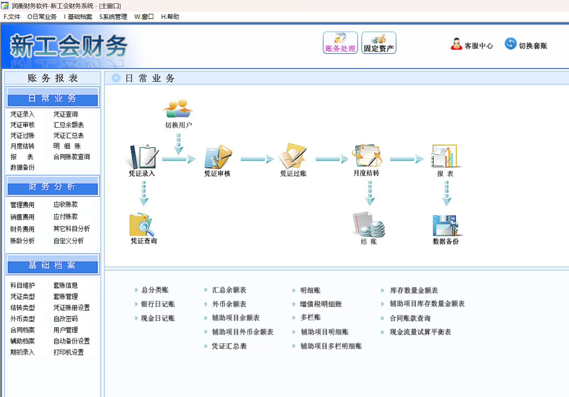The height and width of the screenshot is (397, 569).
Task: Open the 结账 coins icon
Action: point(368,224)
